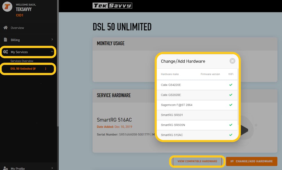282x170 pixels.
Task: Click the hardware list scrollbar in dialog
Action: pyautogui.click(x=238, y=97)
